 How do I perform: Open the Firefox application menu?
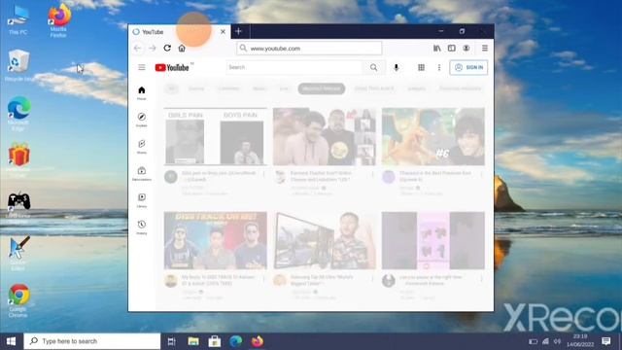(485, 48)
